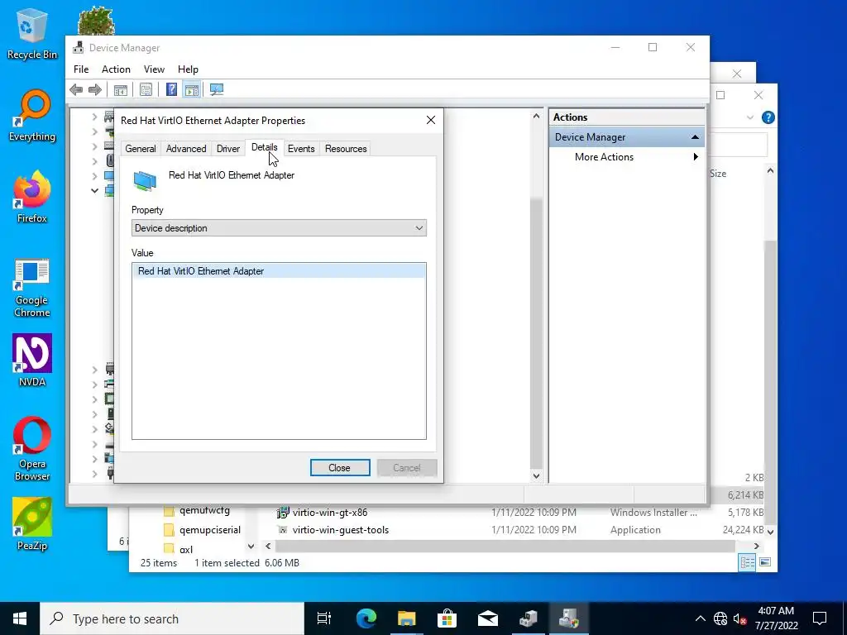Open the Action menu in Device Manager
The width and height of the screenshot is (847, 635).
click(116, 69)
